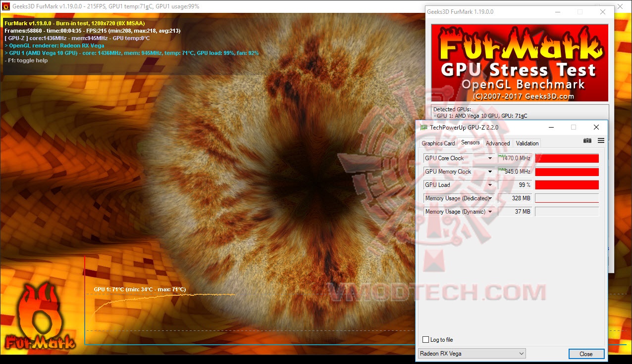
Task: Open the Radeon RX Vega GPU selector
Action: tap(472, 354)
